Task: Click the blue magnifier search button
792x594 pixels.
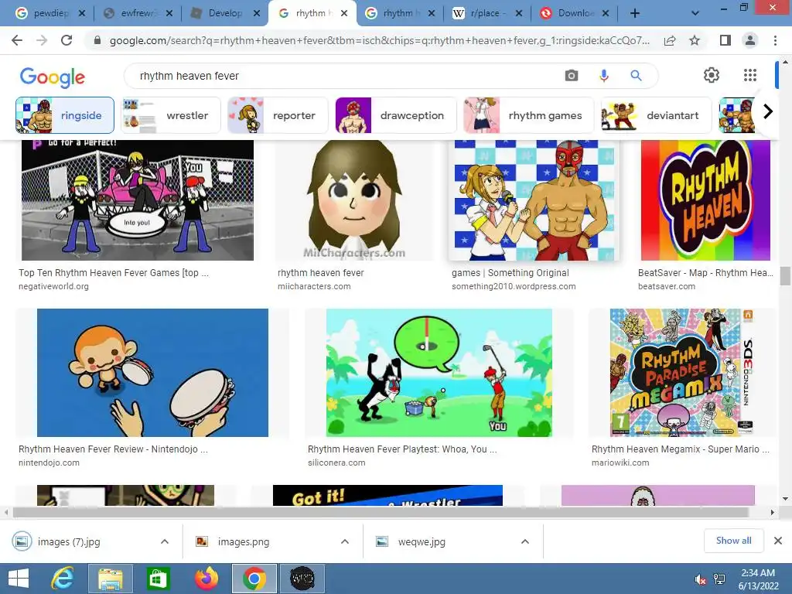Action: coord(636,76)
